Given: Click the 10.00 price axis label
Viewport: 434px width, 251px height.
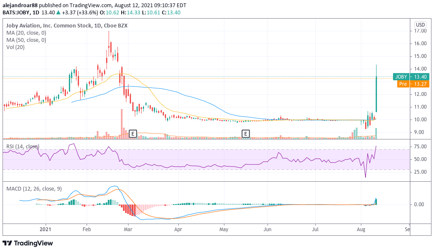Looking at the screenshot, I should [420, 120].
